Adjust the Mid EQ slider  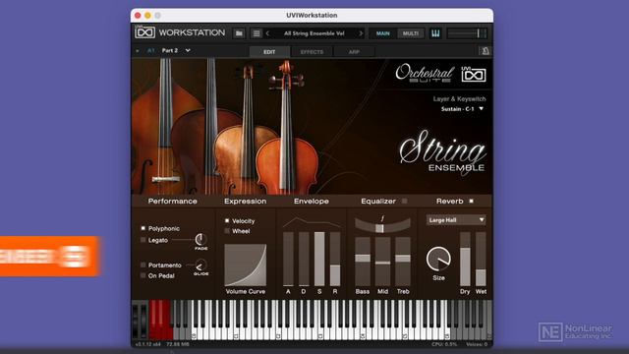coord(382,262)
